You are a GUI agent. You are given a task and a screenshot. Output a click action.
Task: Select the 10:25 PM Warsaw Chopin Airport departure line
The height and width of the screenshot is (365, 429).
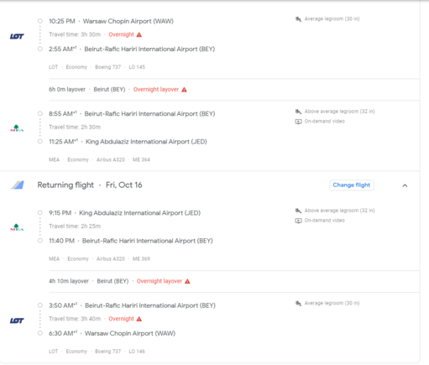pos(111,21)
